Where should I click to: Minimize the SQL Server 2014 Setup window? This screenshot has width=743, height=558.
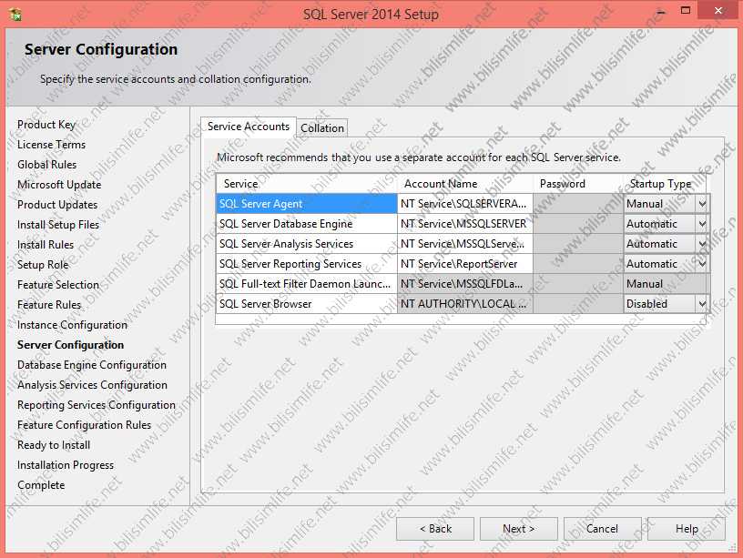click(x=661, y=11)
